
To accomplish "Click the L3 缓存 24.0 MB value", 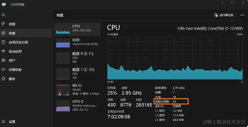I will 178,120.
